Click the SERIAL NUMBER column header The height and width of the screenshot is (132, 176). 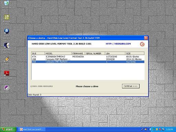(95, 53)
